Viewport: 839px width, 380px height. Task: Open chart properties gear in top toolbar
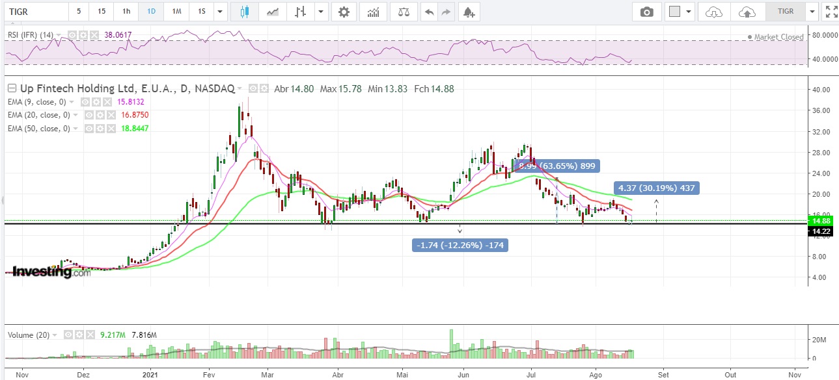coord(344,12)
